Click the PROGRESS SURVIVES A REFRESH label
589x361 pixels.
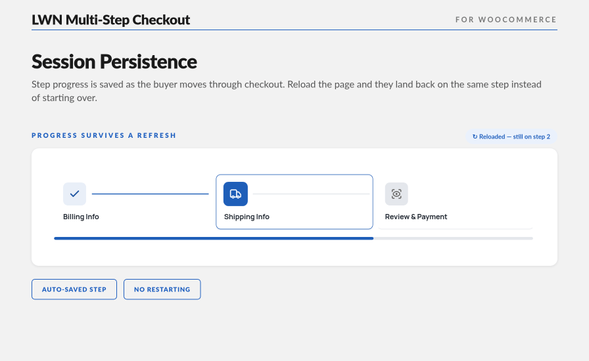(x=104, y=135)
